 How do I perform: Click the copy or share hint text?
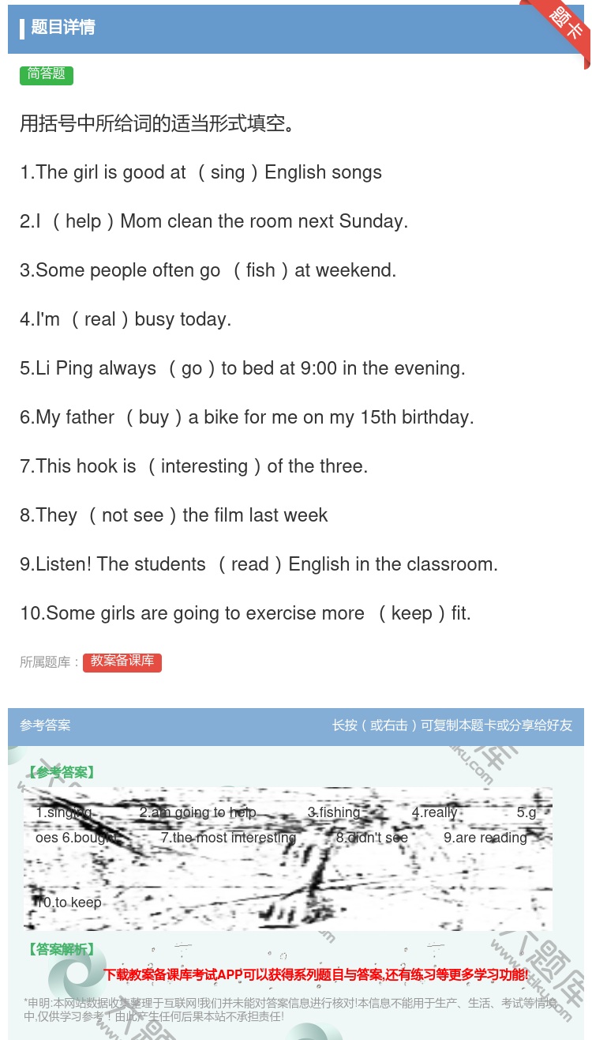click(x=452, y=725)
